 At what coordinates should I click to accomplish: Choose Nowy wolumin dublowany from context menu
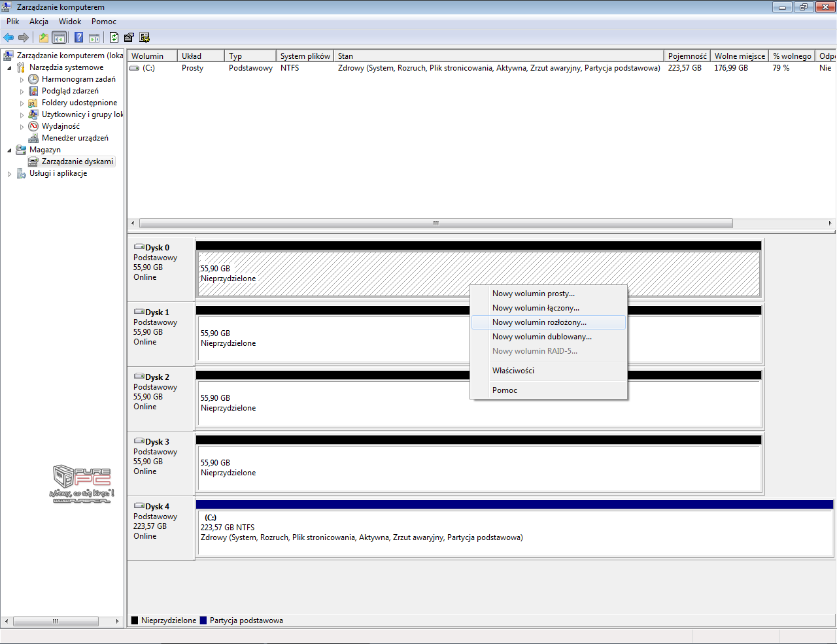(548, 337)
